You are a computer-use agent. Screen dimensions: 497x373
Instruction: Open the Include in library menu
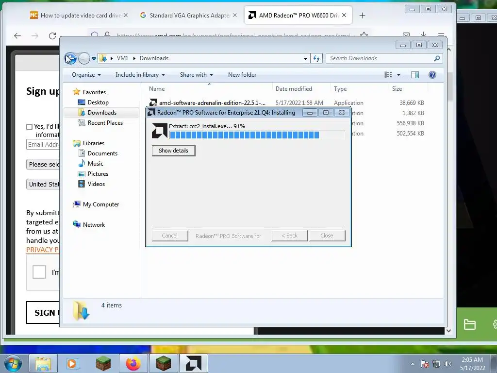[x=140, y=75]
